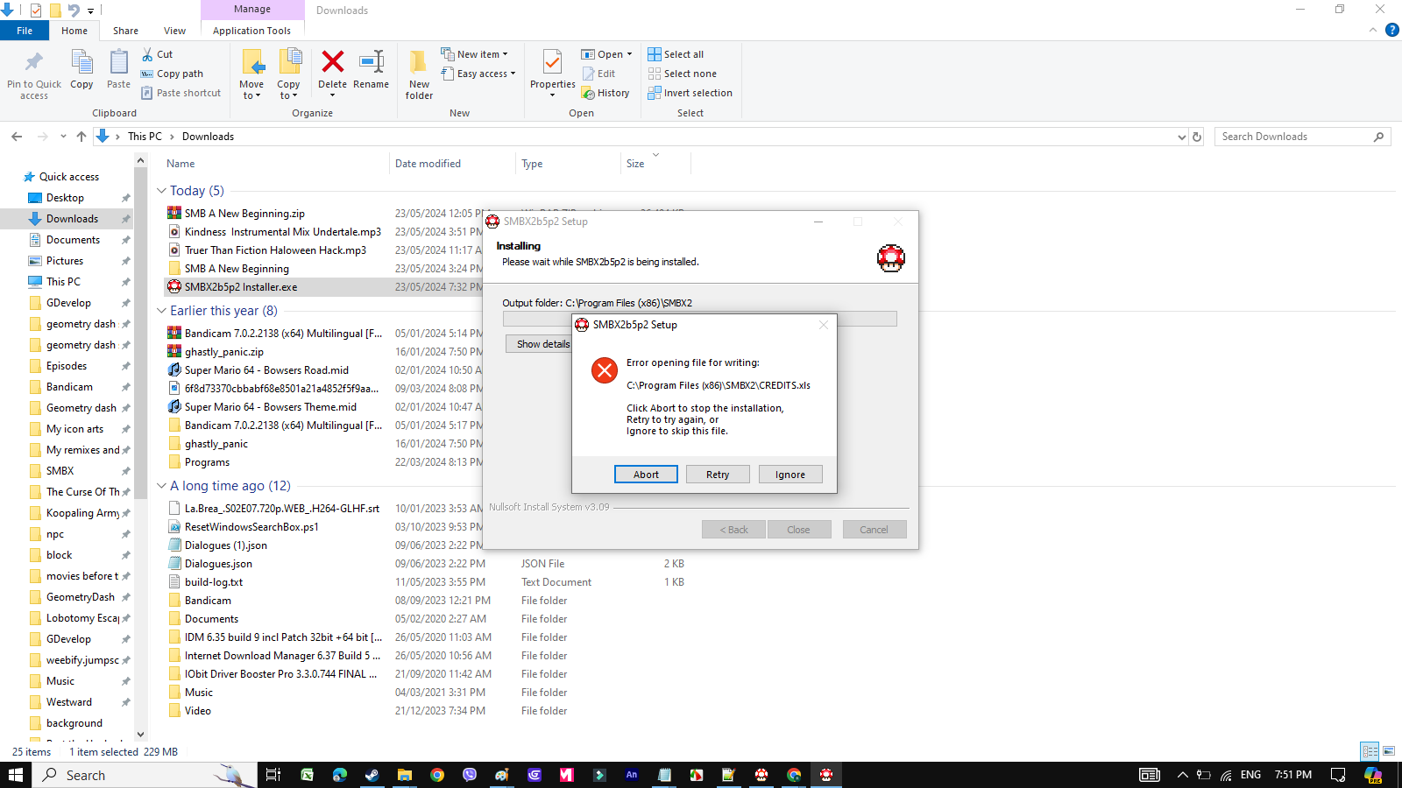The height and width of the screenshot is (788, 1402).
Task: Click Ignore to skip the file
Action: tap(790, 474)
